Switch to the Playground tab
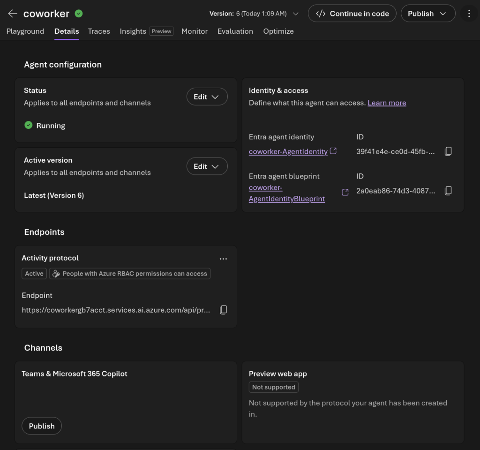Viewport: 480px width, 450px height. pos(25,31)
